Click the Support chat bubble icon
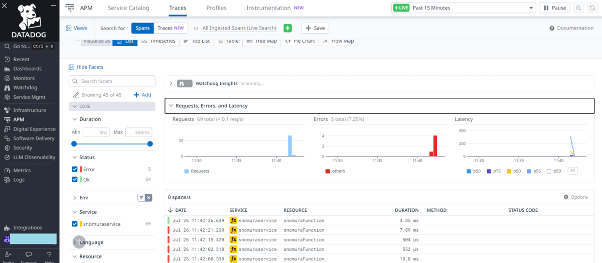The width and height of the screenshot is (602, 263). [x=29, y=254]
